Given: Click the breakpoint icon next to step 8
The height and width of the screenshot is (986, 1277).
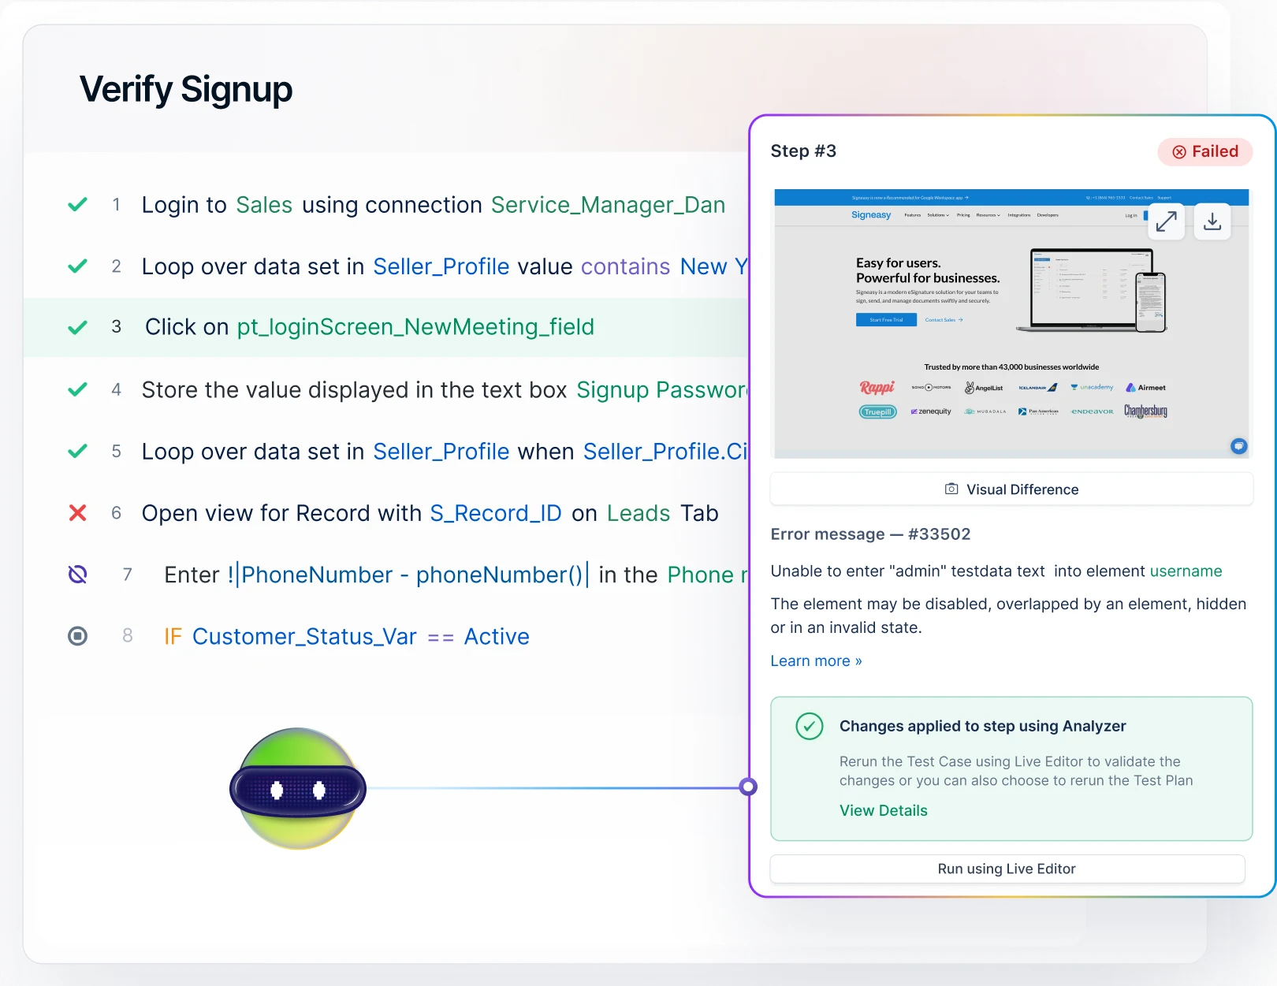Looking at the screenshot, I should [77, 636].
